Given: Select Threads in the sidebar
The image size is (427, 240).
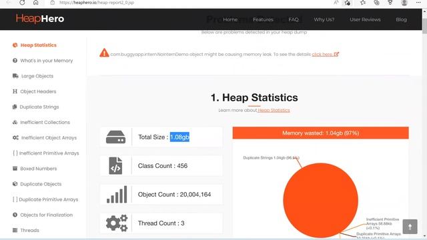Looking at the screenshot, I should click(x=29, y=230).
